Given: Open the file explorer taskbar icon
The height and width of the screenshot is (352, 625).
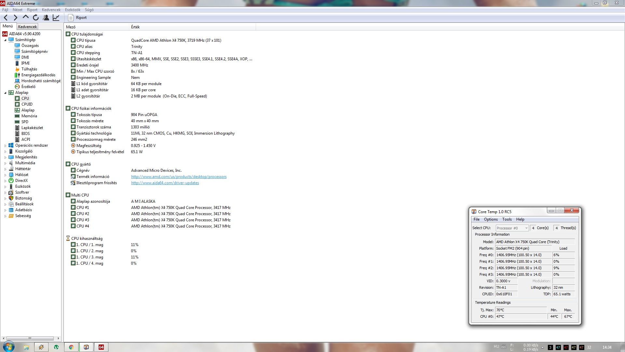Looking at the screenshot, I should pyautogui.click(x=26, y=347).
